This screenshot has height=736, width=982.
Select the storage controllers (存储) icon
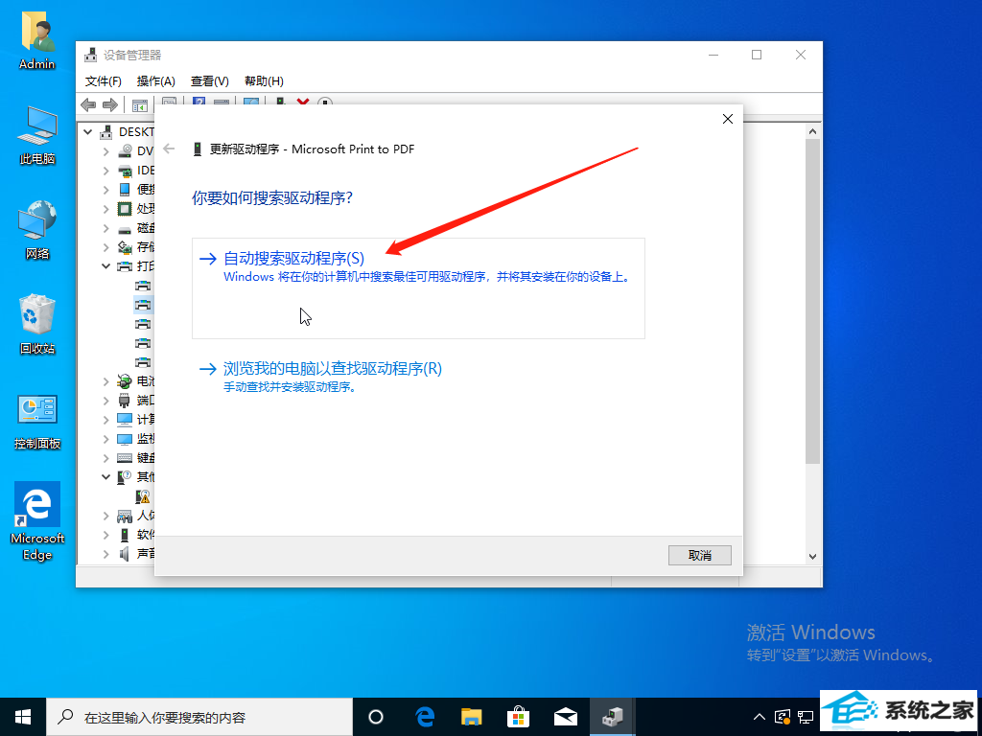pos(126,246)
